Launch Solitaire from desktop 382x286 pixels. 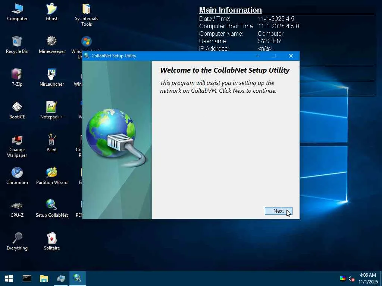51,241
